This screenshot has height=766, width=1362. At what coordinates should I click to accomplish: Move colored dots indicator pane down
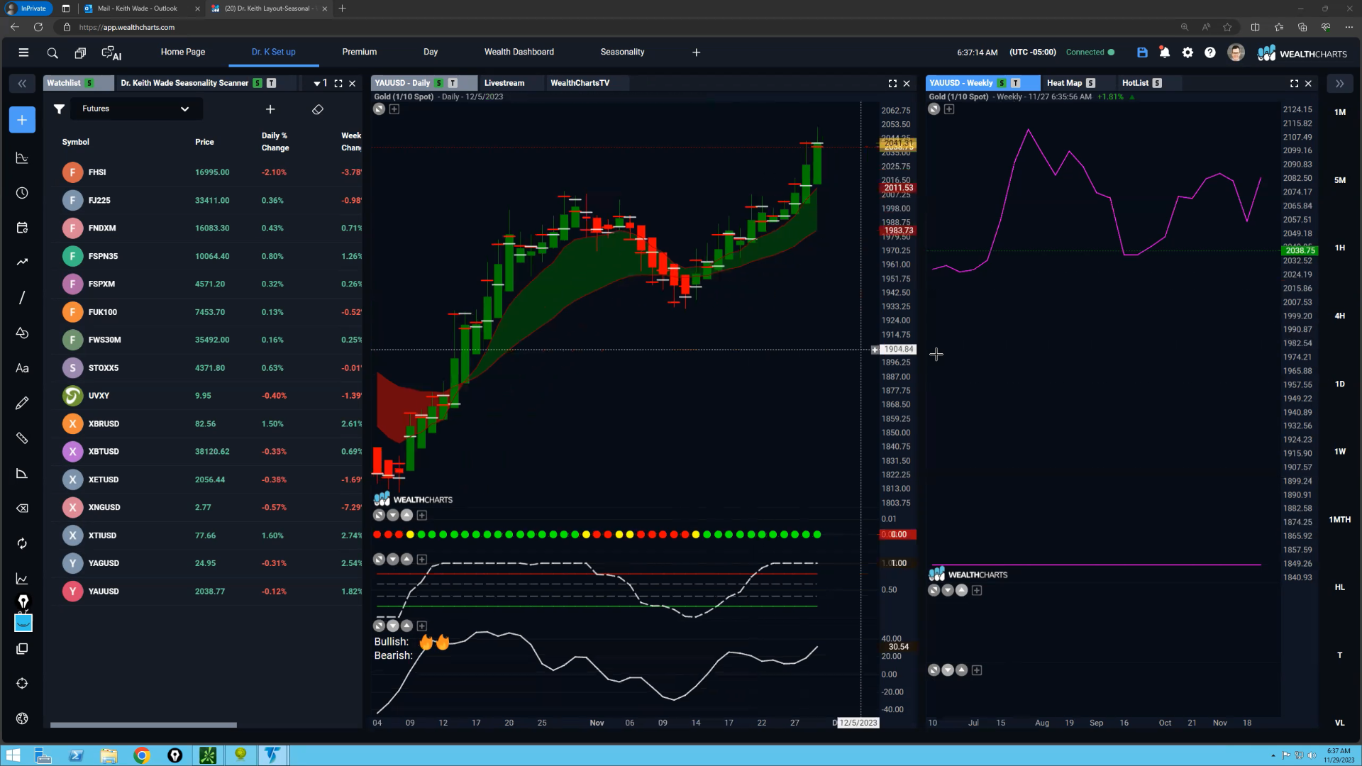click(x=393, y=516)
